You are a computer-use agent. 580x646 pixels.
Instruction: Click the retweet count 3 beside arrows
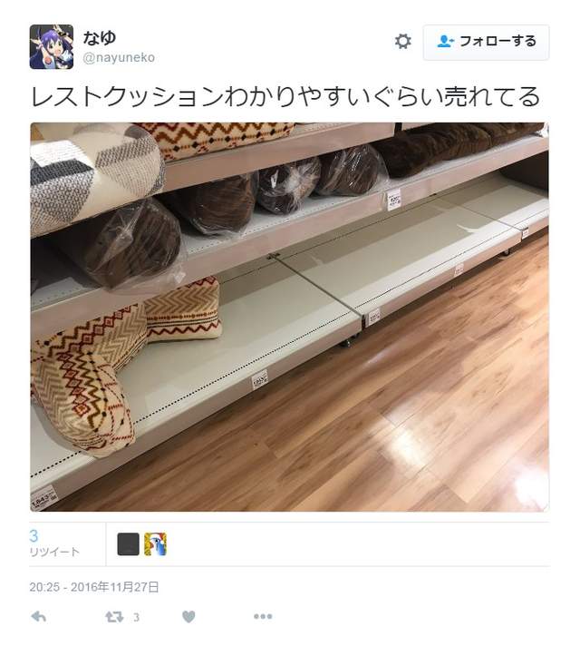pyautogui.click(x=136, y=617)
